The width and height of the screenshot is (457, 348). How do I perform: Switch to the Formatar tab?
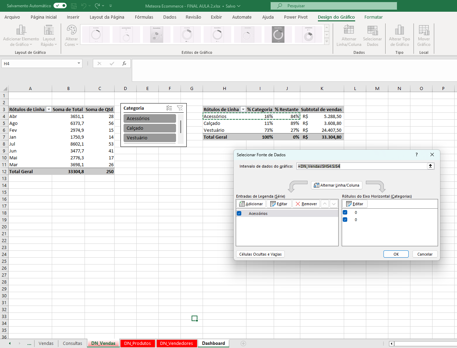coord(373,17)
